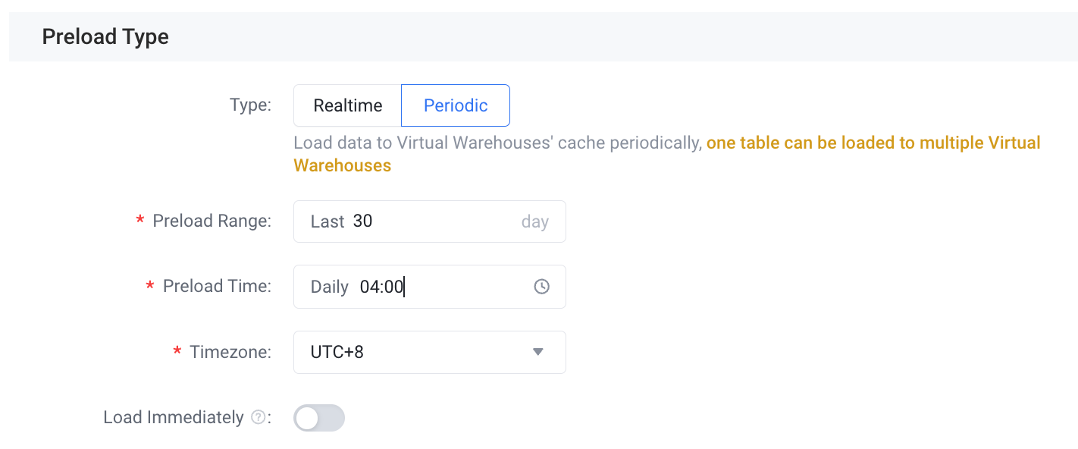Click the Load Immediately label
Screen dimensions: 1078x449
[x=174, y=417]
